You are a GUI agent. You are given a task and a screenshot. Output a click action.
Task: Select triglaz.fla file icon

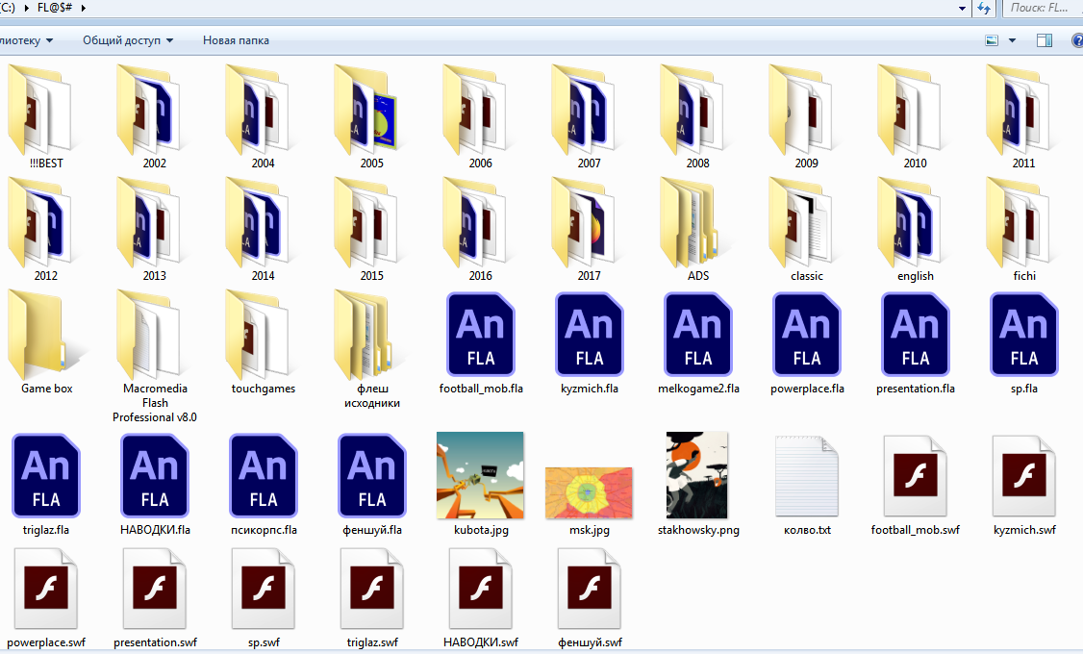click(45, 476)
